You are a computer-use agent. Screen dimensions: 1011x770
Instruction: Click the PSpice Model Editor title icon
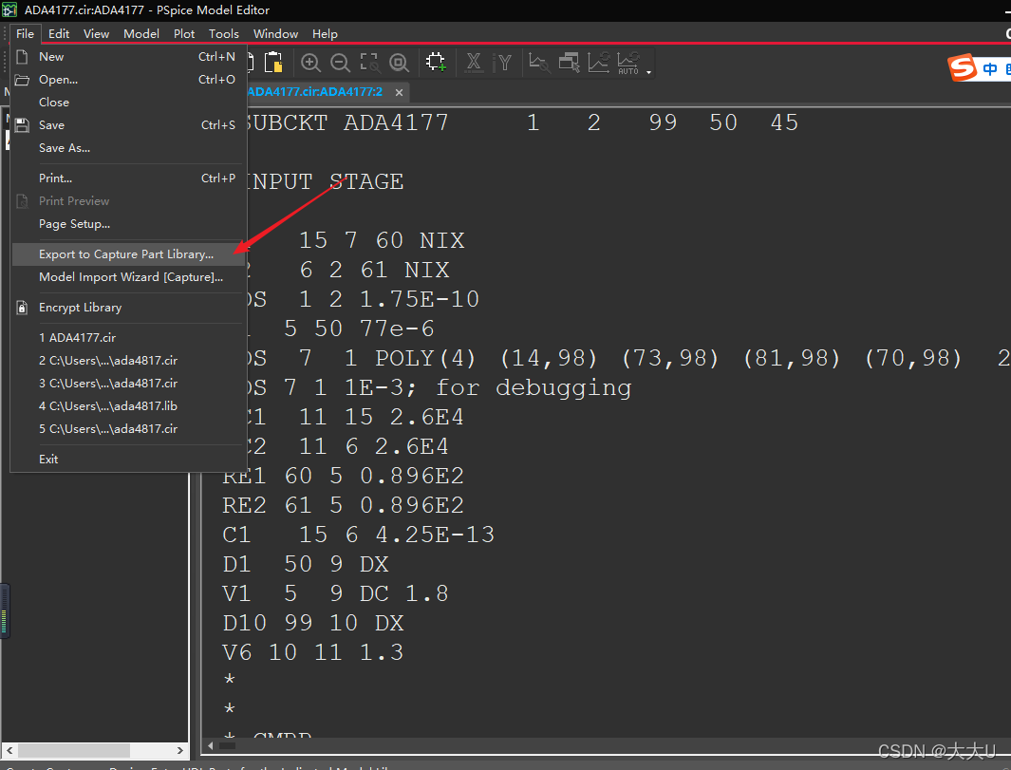click(x=9, y=9)
